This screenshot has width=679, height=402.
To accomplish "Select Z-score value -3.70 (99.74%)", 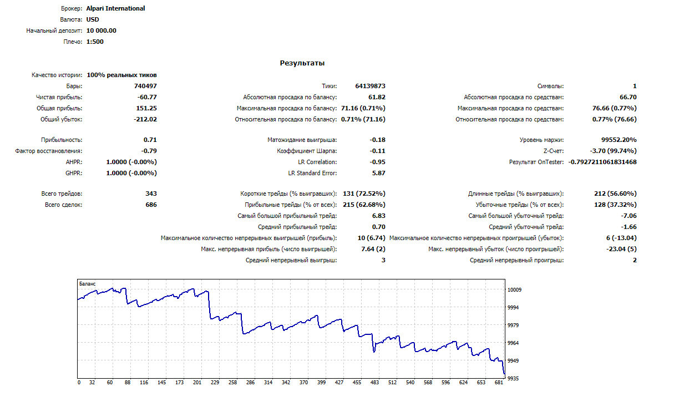I will (x=613, y=151).
